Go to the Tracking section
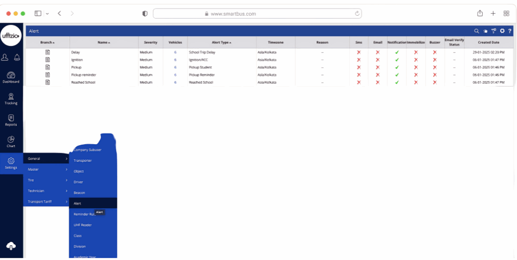Viewport: 517px width, 260px height. coord(11,98)
